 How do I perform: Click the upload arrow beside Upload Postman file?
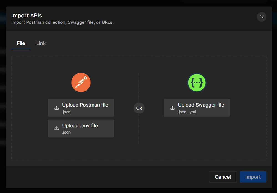click(x=56, y=108)
